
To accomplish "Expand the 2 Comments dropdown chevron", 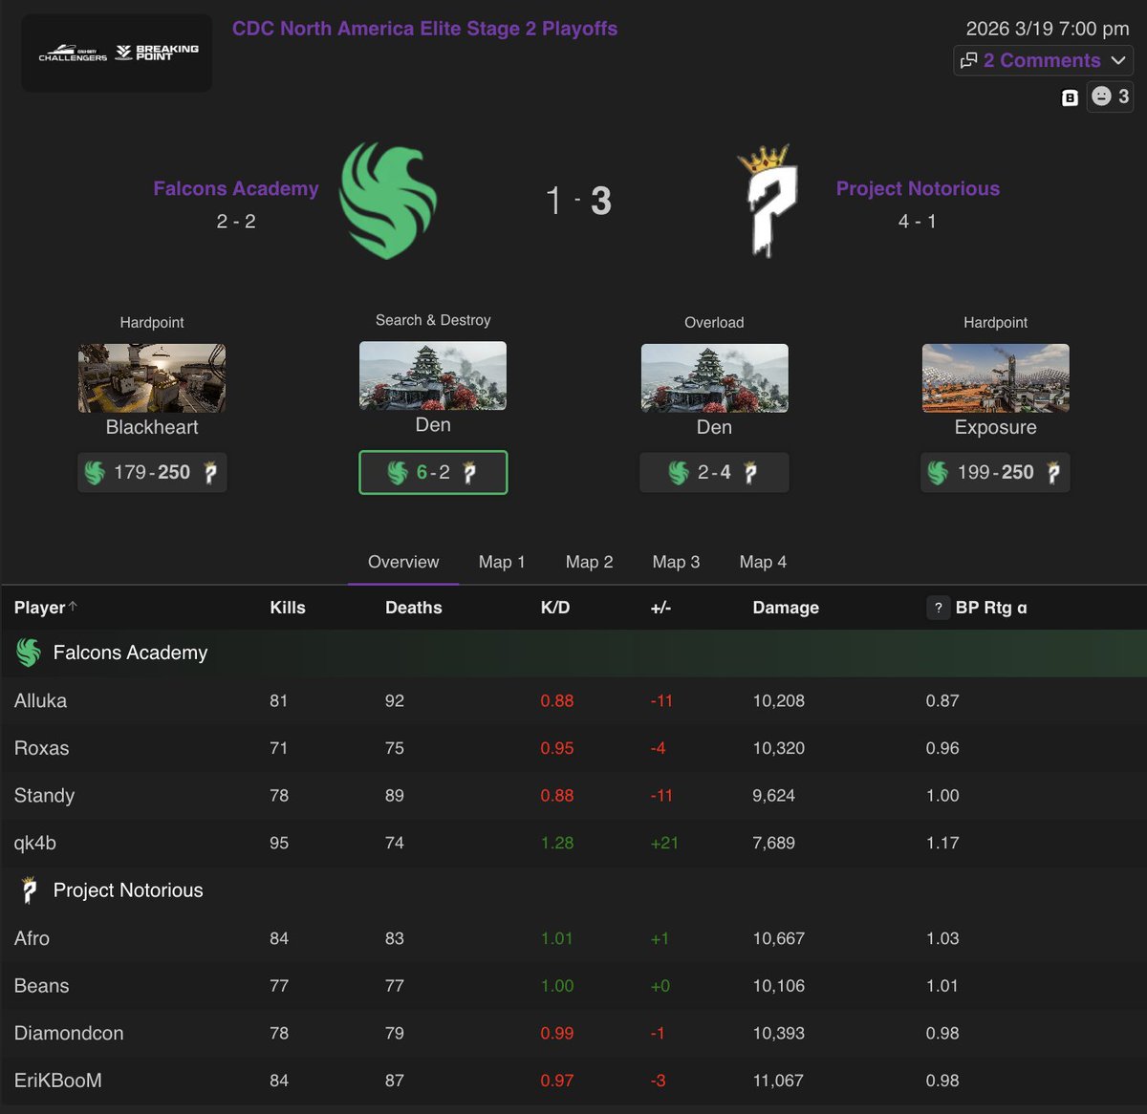I will click(1118, 60).
